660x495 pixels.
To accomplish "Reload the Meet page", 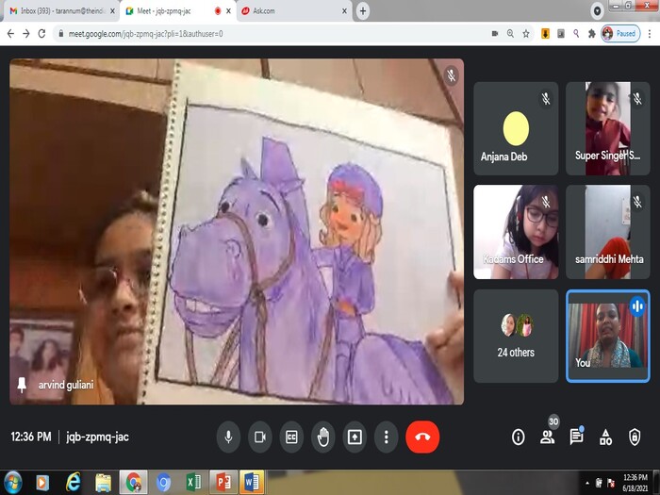I will click(41, 34).
